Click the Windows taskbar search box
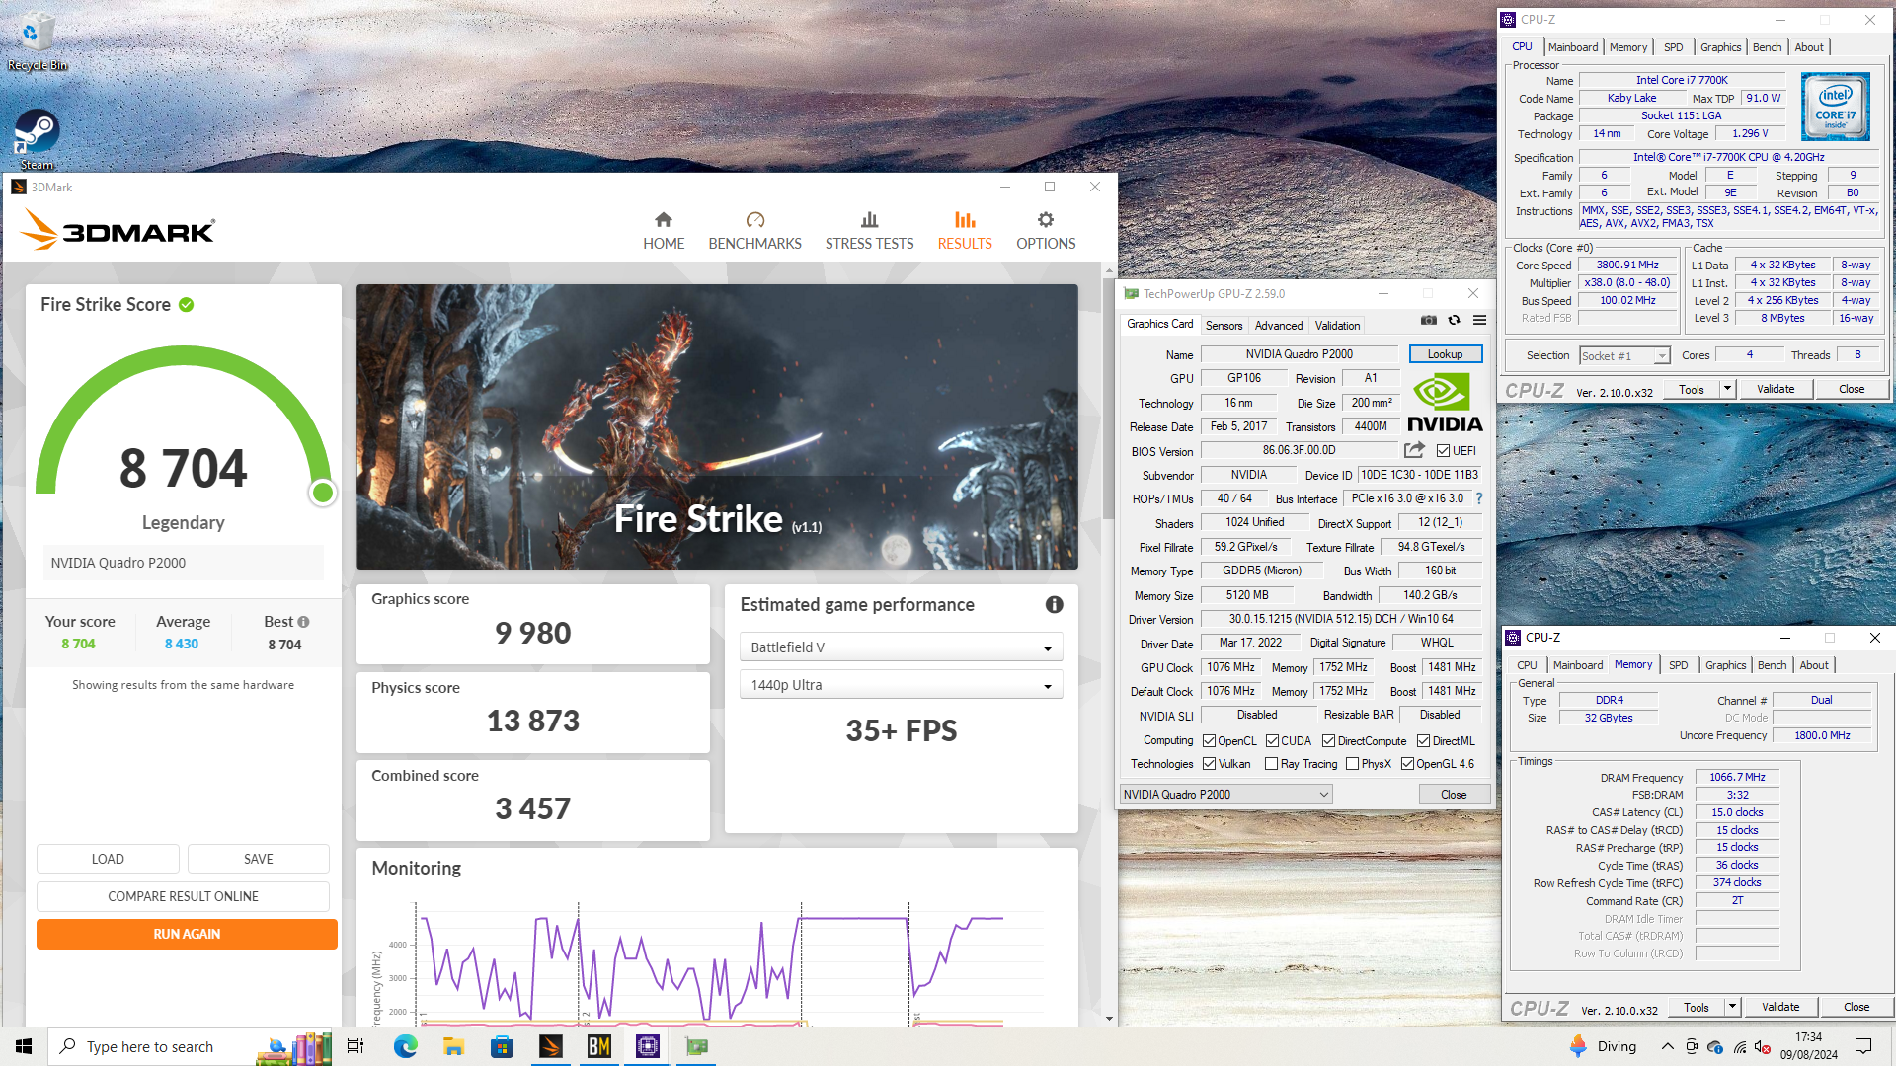The image size is (1896, 1066). (190, 1046)
